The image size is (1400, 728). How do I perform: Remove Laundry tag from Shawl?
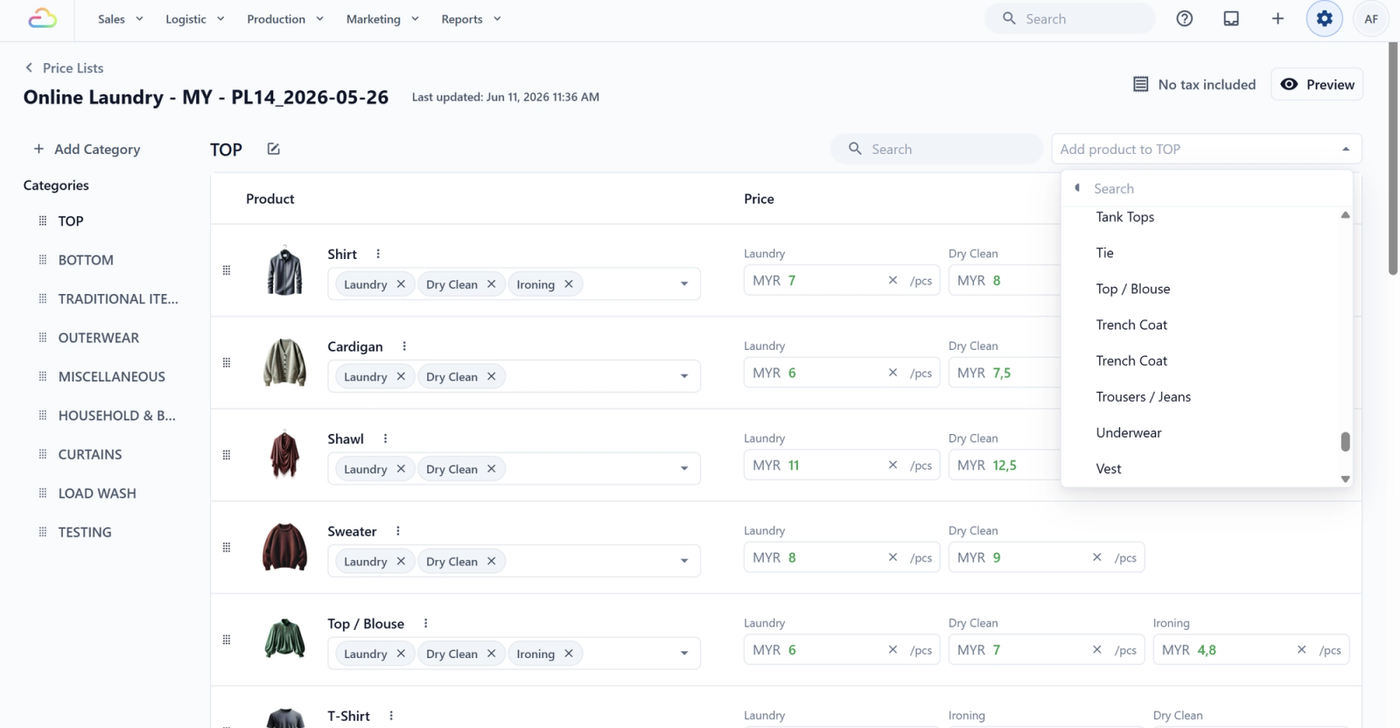click(x=401, y=468)
